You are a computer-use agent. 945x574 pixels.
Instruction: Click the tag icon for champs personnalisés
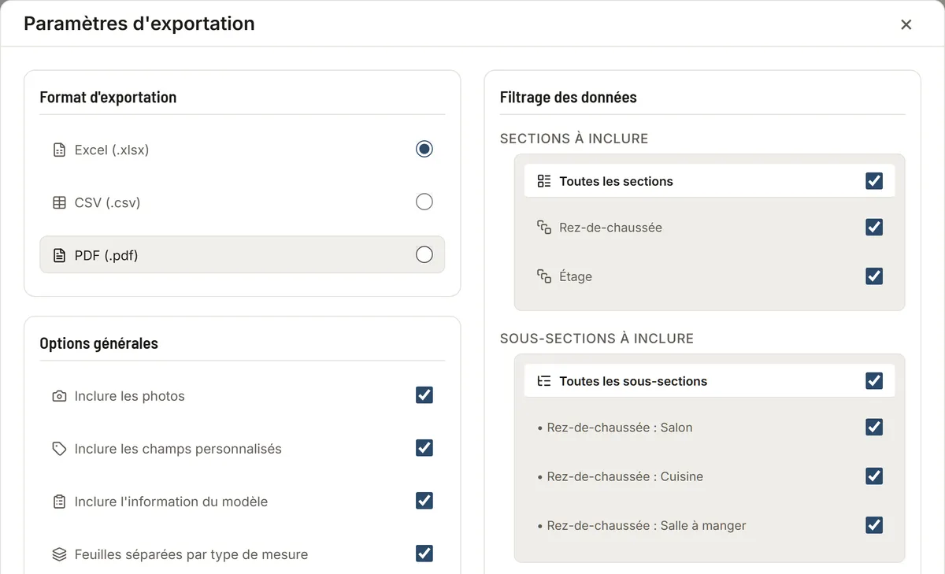59,449
